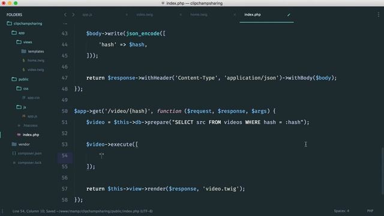This screenshot has width=384, height=216.
Task: Click the 'hash' key string on line 44
Action: pos(107,44)
